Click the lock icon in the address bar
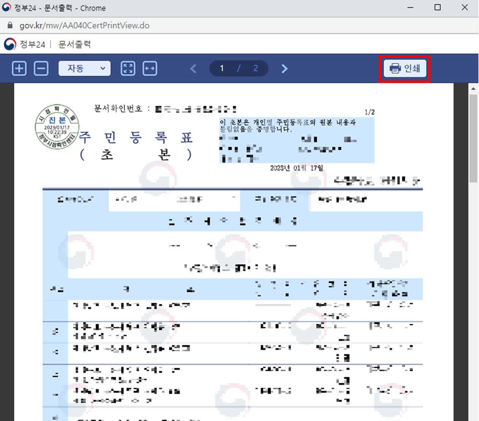 point(10,25)
